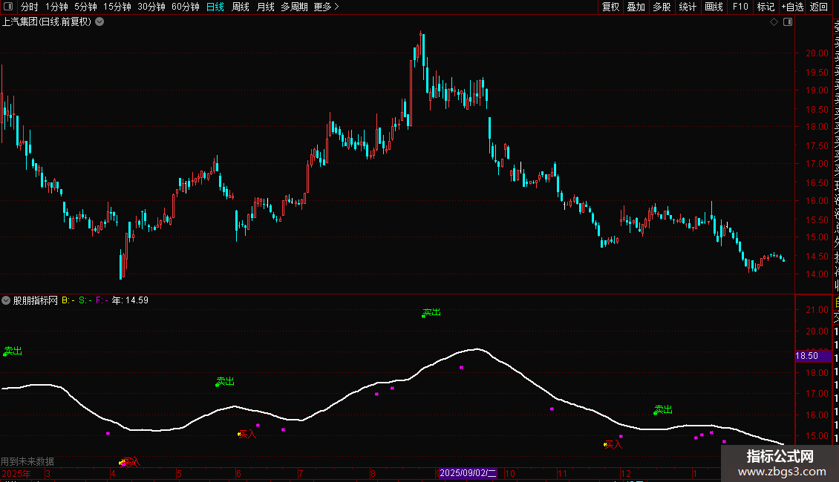The image size is (839, 482).
Task: Select the 1分钟 period tab
Action: click(x=56, y=7)
